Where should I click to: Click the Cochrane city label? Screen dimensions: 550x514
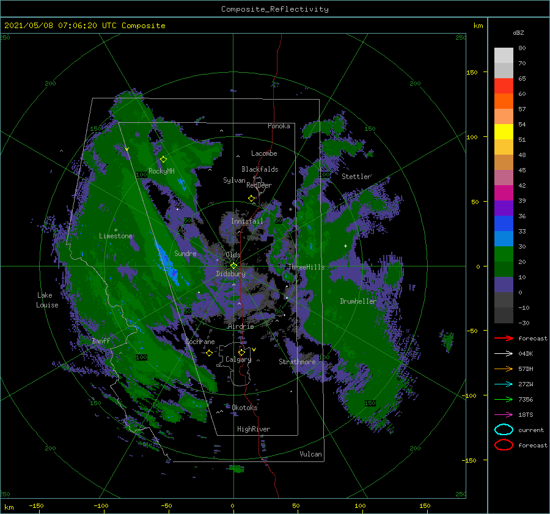click(200, 342)
